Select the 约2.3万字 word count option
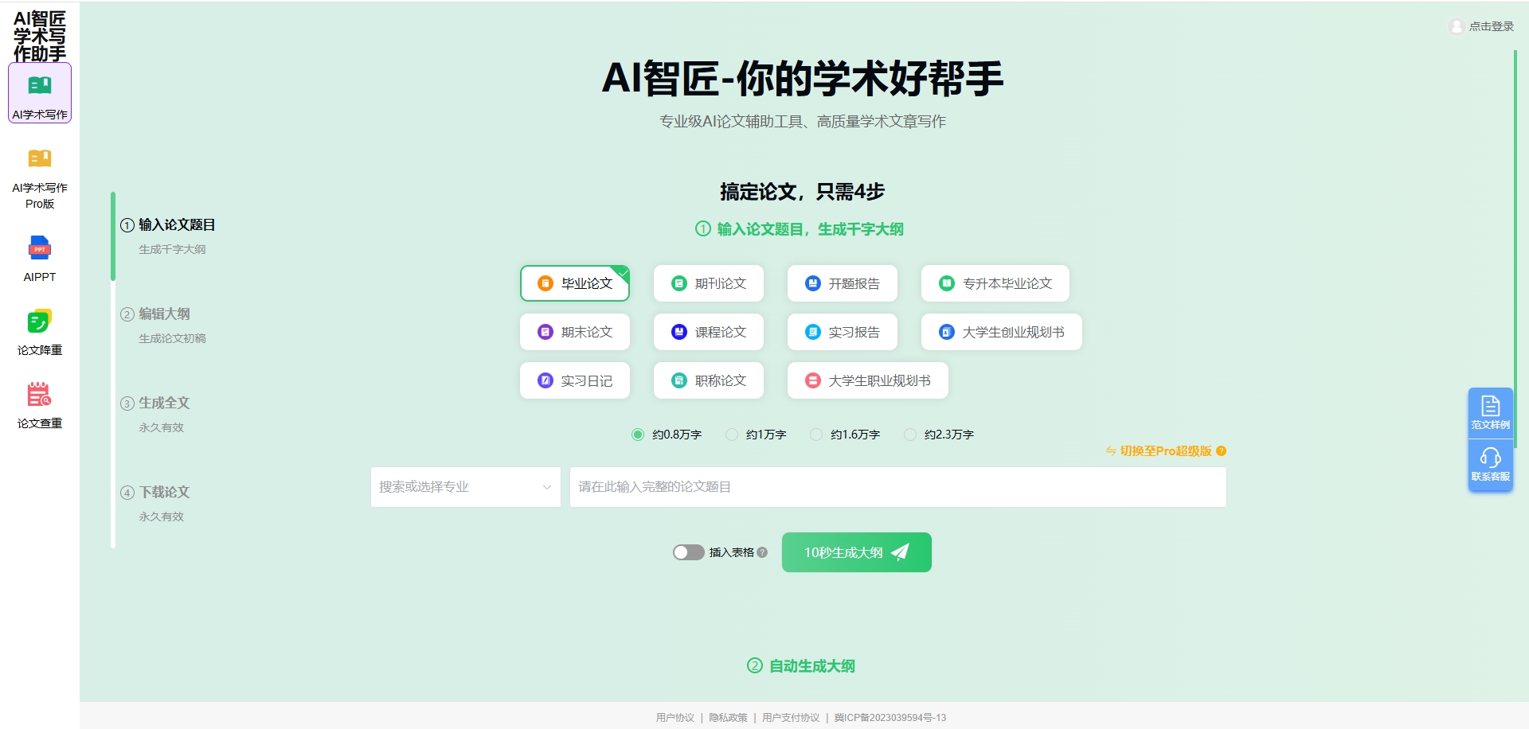This screenshot has width=1529, height=729. (x=910, y=435)
